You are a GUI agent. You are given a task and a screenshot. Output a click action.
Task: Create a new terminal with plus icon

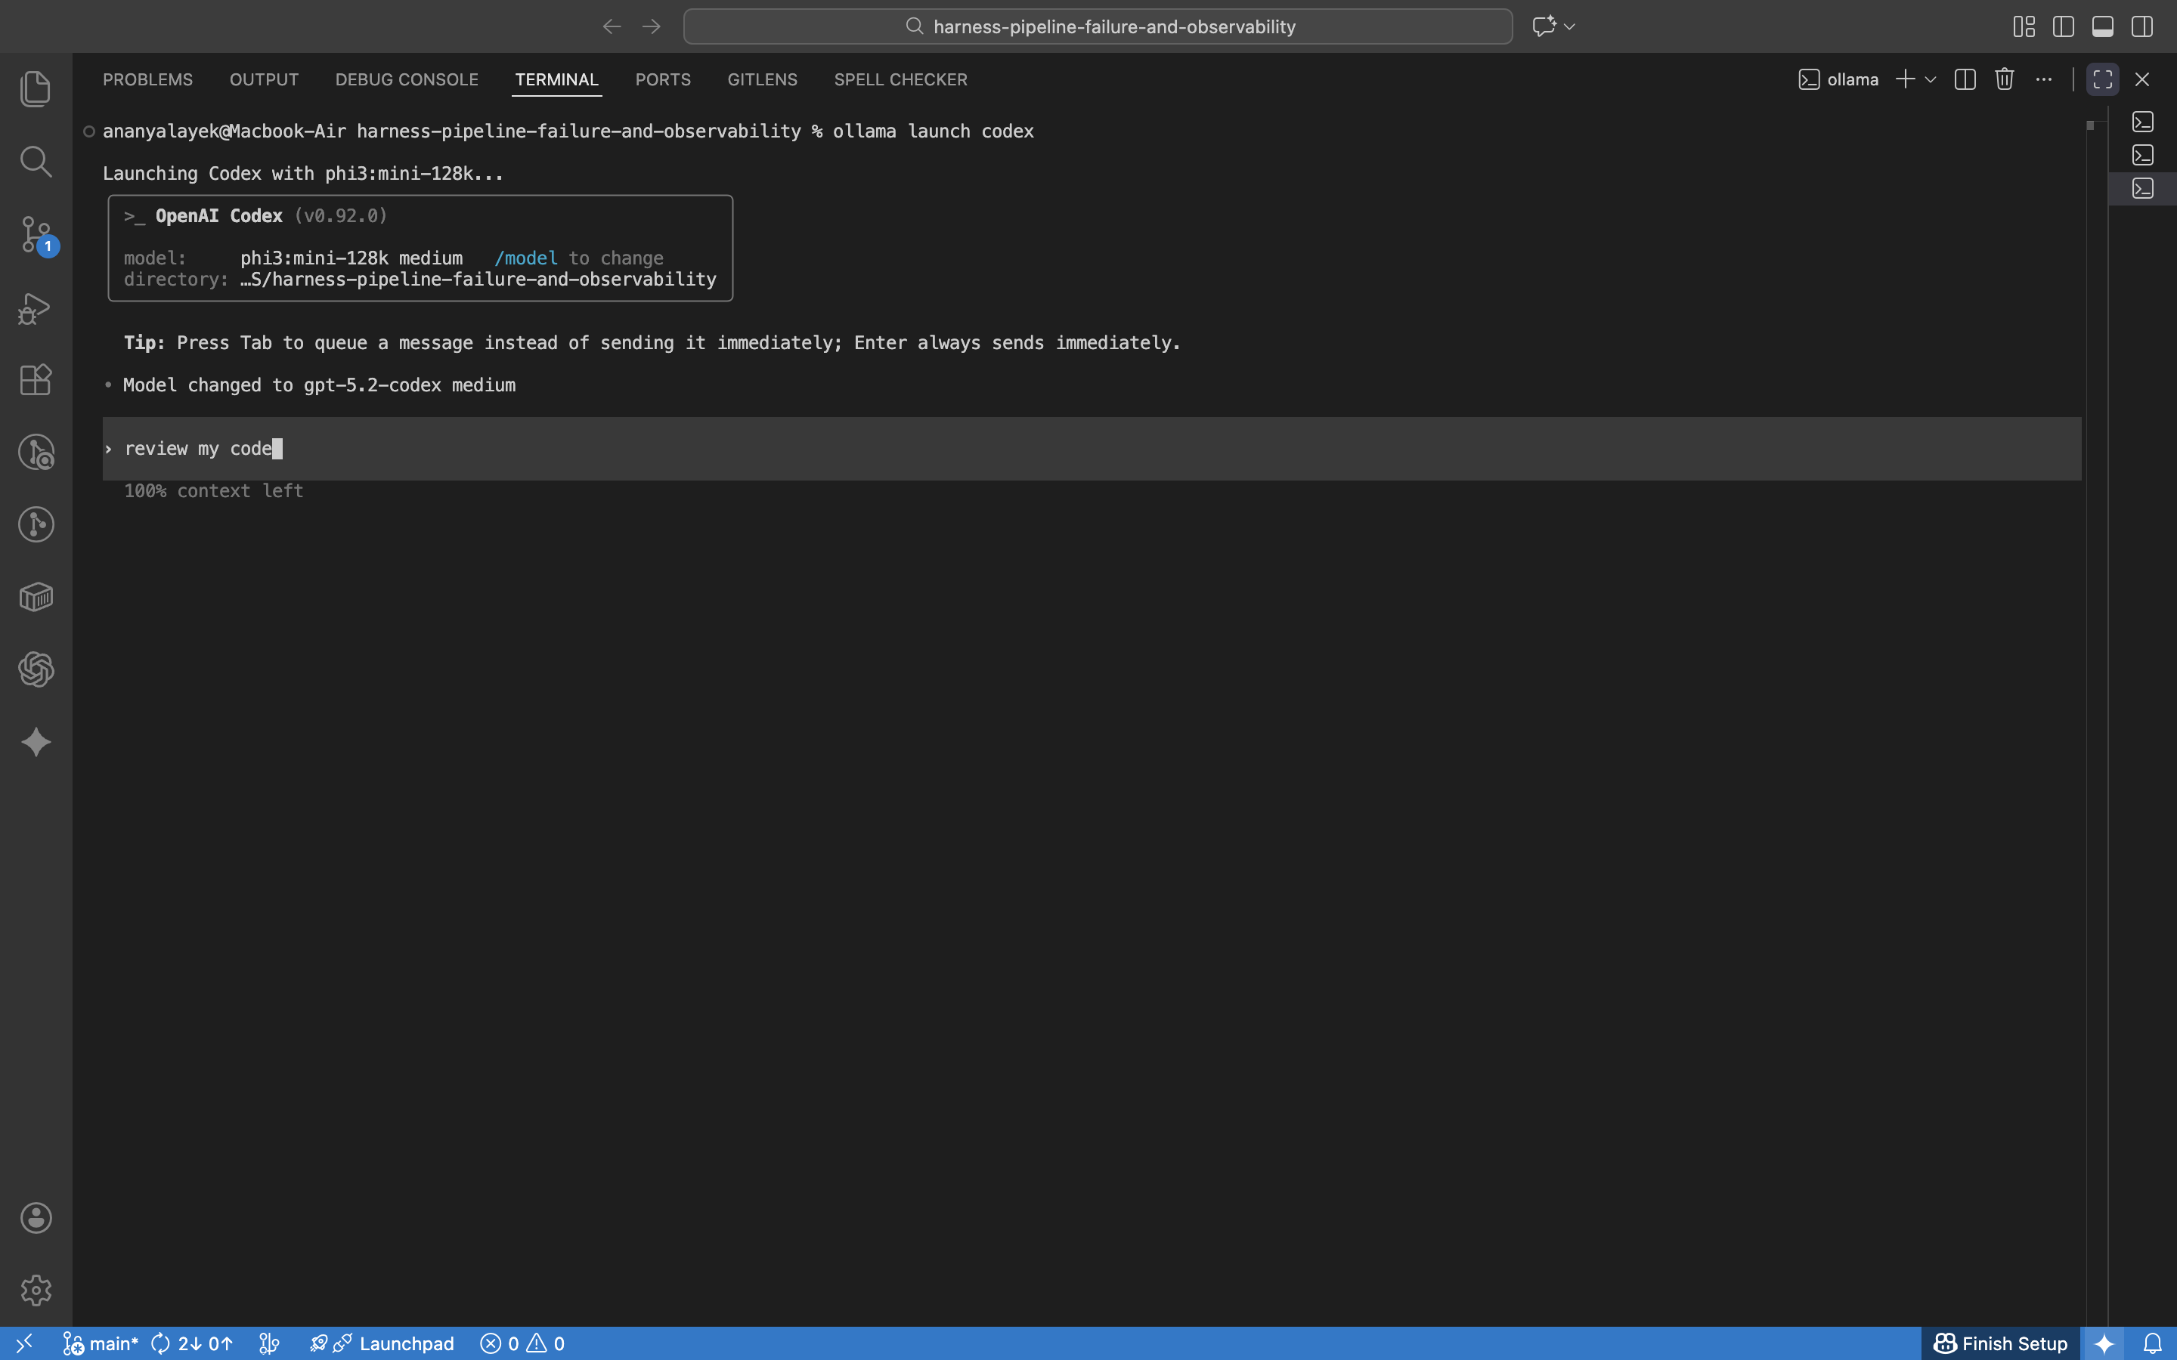(1904, 79)
